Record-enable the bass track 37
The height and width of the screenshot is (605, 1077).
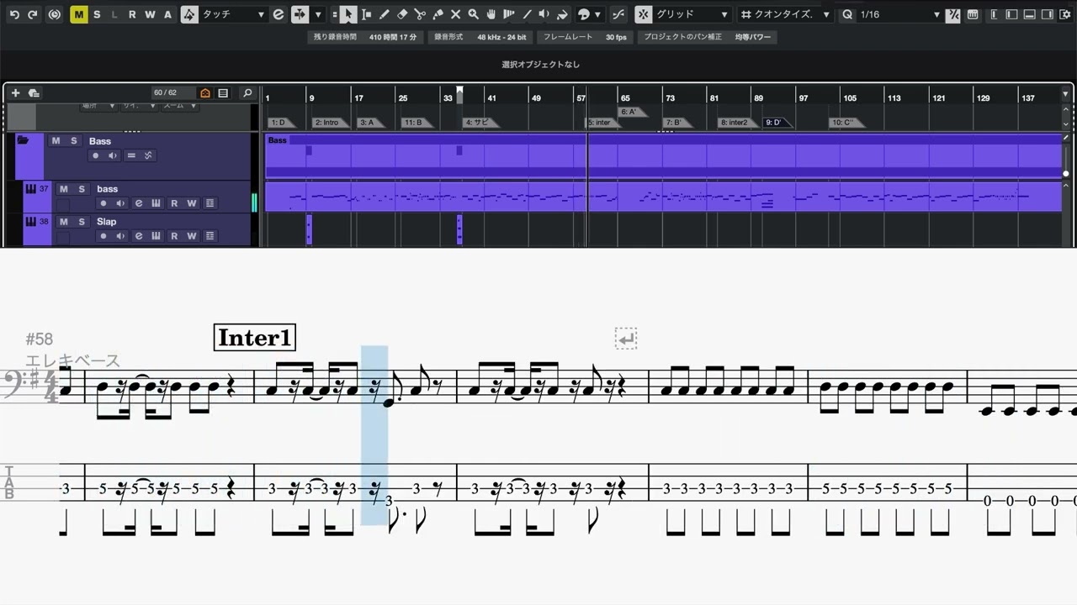103,203
